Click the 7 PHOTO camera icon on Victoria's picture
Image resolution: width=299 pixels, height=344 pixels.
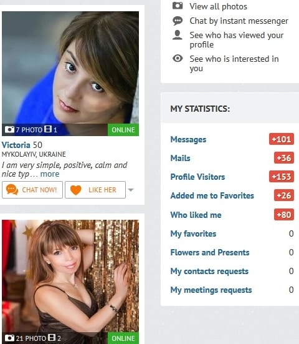[9, 129]
